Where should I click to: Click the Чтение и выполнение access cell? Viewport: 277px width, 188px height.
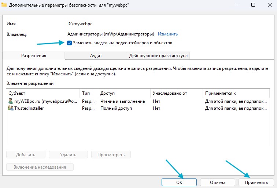click(x=123, y=101)
